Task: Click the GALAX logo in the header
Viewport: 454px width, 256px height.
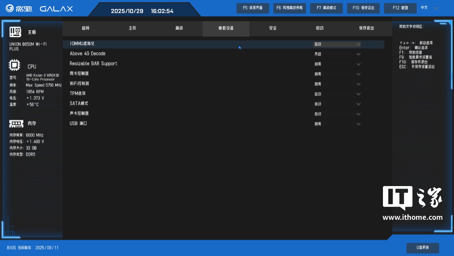Action: (x=56, y=9)
